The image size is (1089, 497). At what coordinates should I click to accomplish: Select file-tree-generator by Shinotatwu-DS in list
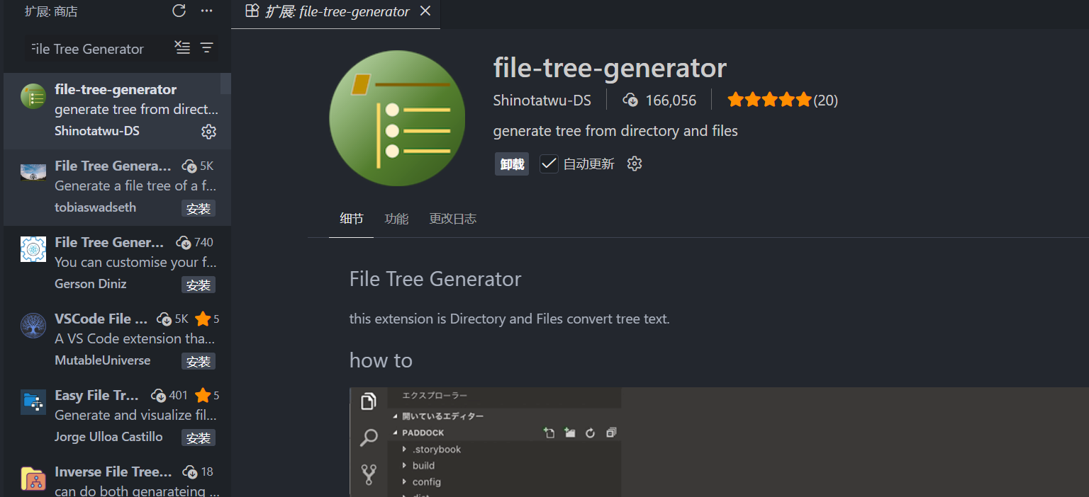click(117, 110)
